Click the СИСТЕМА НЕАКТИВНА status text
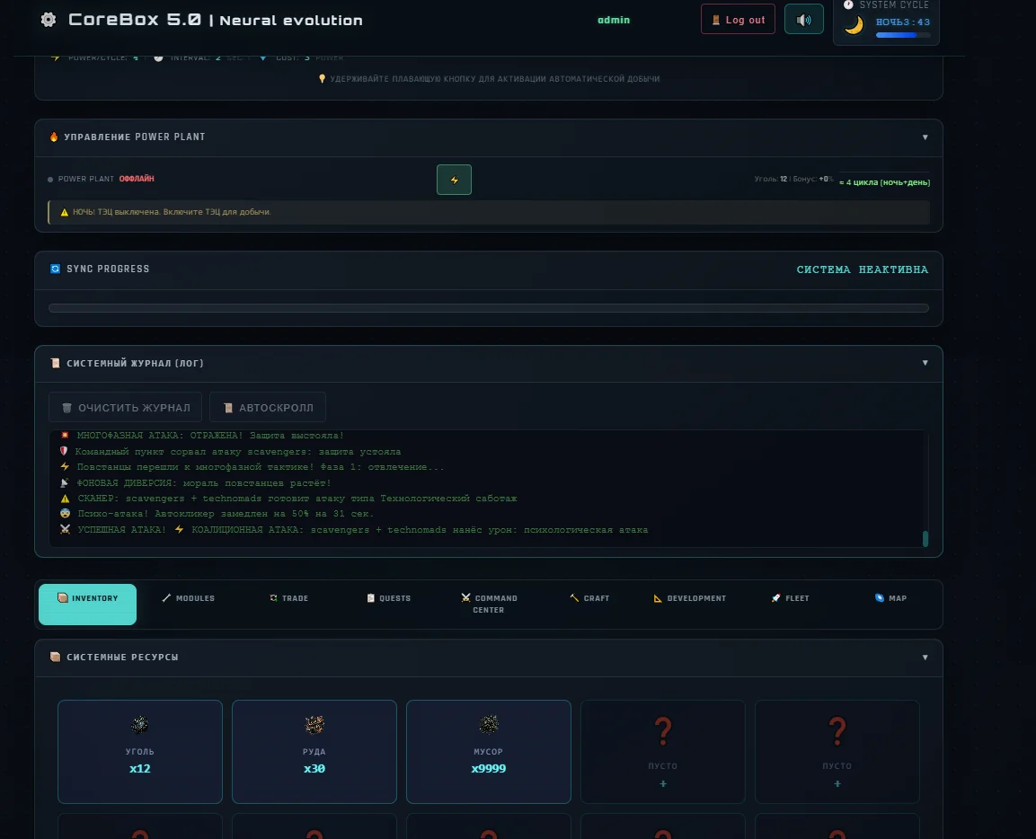1036x839 pixels. point(863,269)
